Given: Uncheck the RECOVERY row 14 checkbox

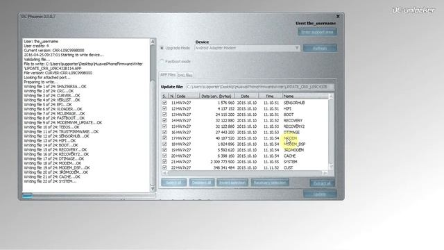Looking at the screenshot, I should pos(164,120).
